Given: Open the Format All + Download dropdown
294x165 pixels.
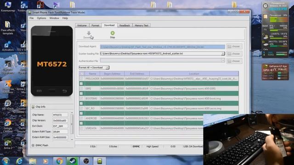Looking at the screenshot, I should coord(94,67).
